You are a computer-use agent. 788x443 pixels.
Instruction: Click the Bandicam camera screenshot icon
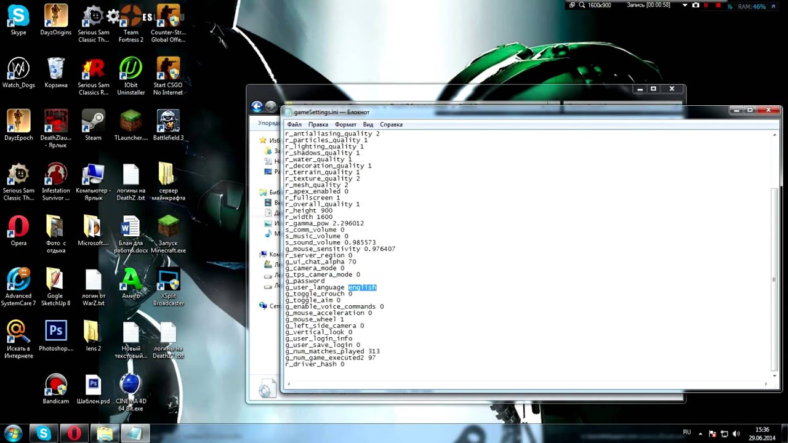point(696,6)
